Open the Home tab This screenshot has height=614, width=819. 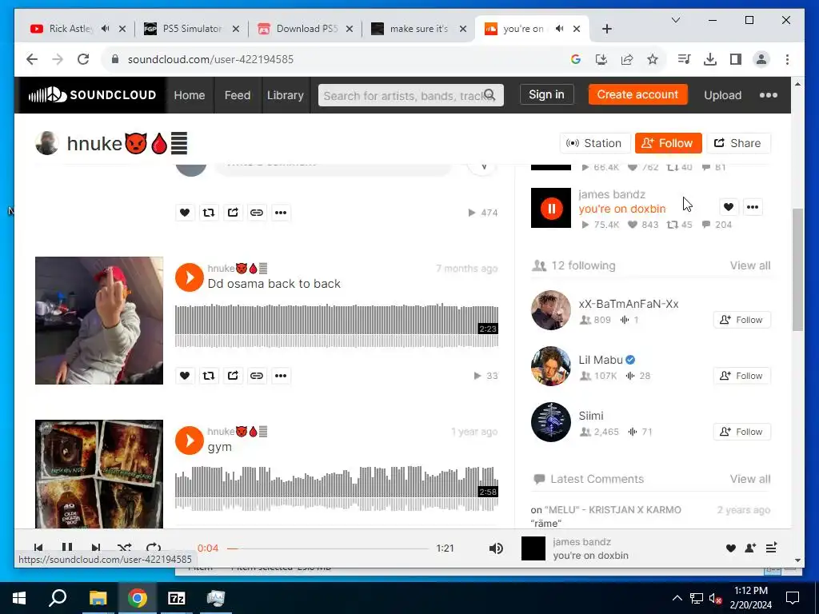tap(189, 95)
